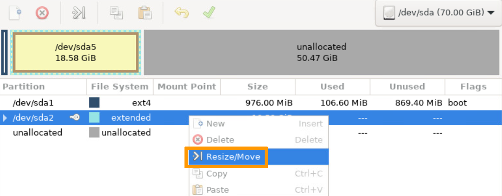The image size is (502, 196).
Task: Click the Resize/Move toolbar icon
Action: (79, 13)
